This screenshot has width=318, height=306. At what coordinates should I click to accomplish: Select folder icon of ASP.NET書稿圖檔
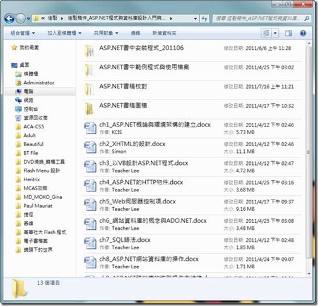click(90, 109)
